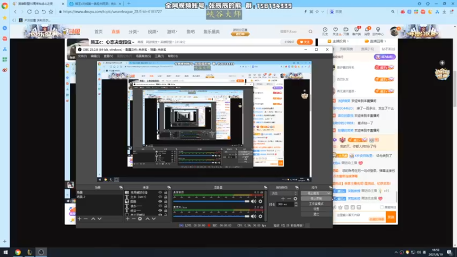Image resolution: width=457 pixels, height=257 pixels.
Task: Open transition properties gear icon
Action: (x=295, y=199)
